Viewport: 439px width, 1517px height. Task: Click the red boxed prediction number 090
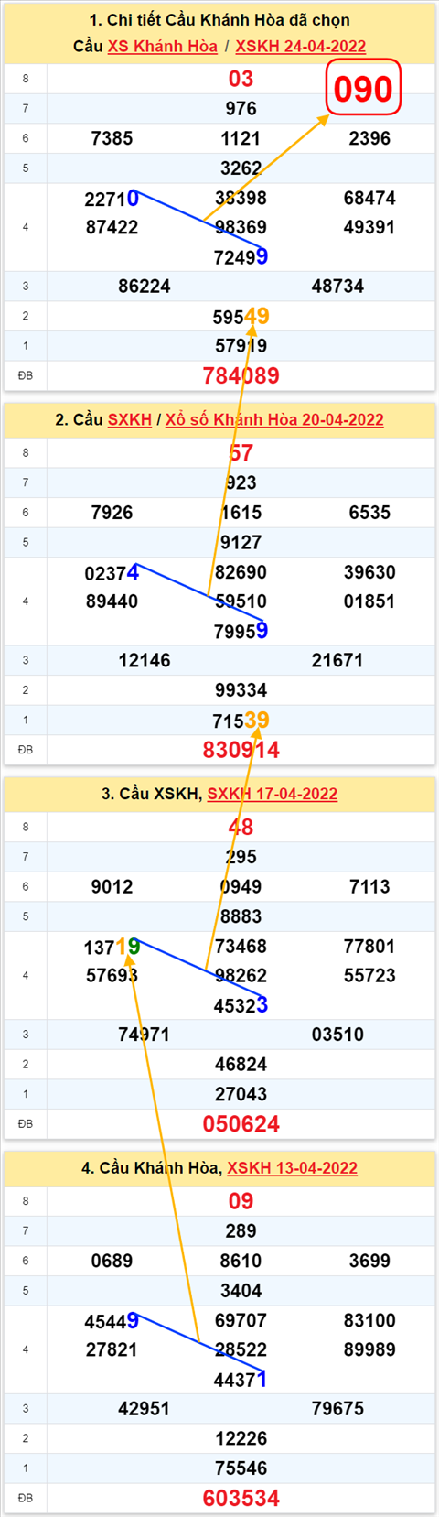tap(363, 89)
